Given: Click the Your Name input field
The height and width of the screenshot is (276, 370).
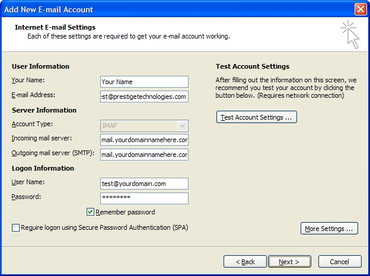Looking at the screenshot, I should tap(144, 82).
